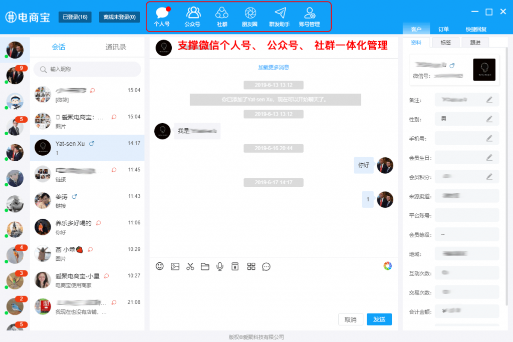Click the 取消 cancel button

(350, 319)
